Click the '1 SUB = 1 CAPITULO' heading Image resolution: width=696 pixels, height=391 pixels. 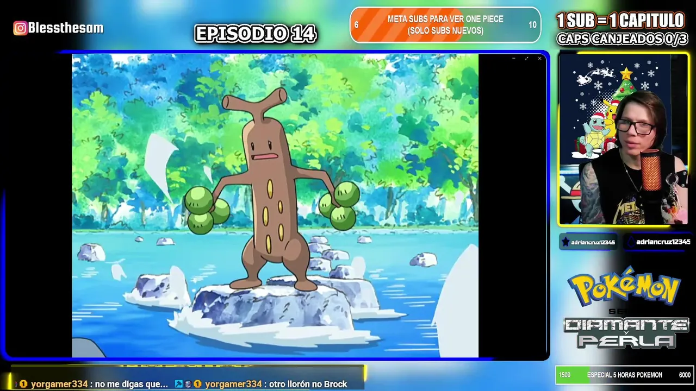coord(620,21)
